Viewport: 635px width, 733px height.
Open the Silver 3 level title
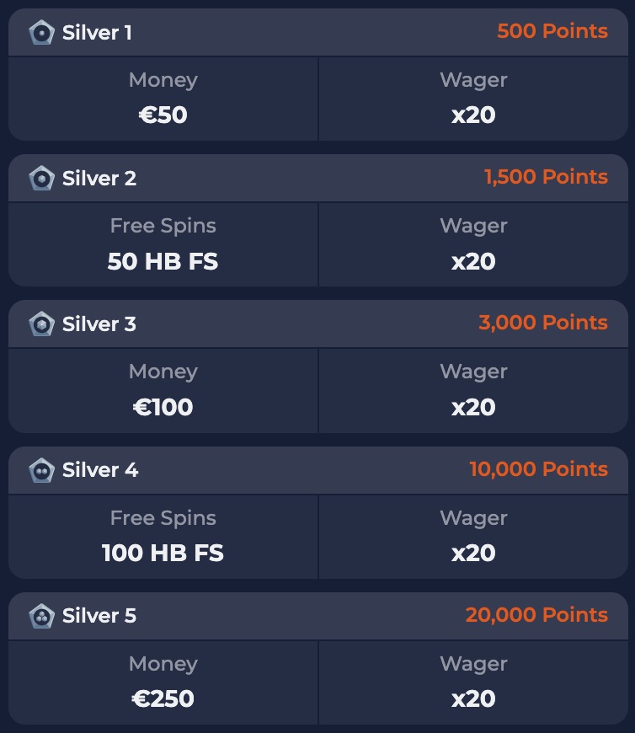[x=99, y=324]
